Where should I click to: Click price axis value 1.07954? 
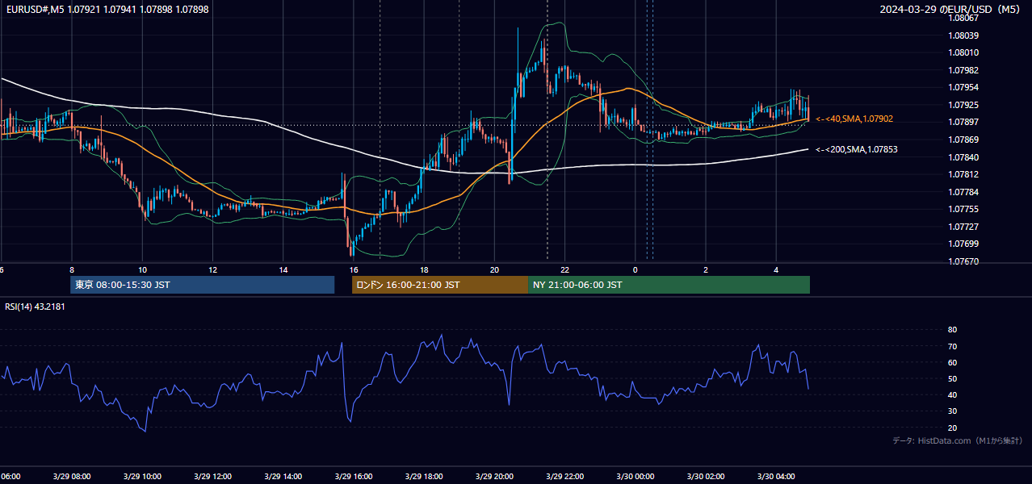pos(964,88)
